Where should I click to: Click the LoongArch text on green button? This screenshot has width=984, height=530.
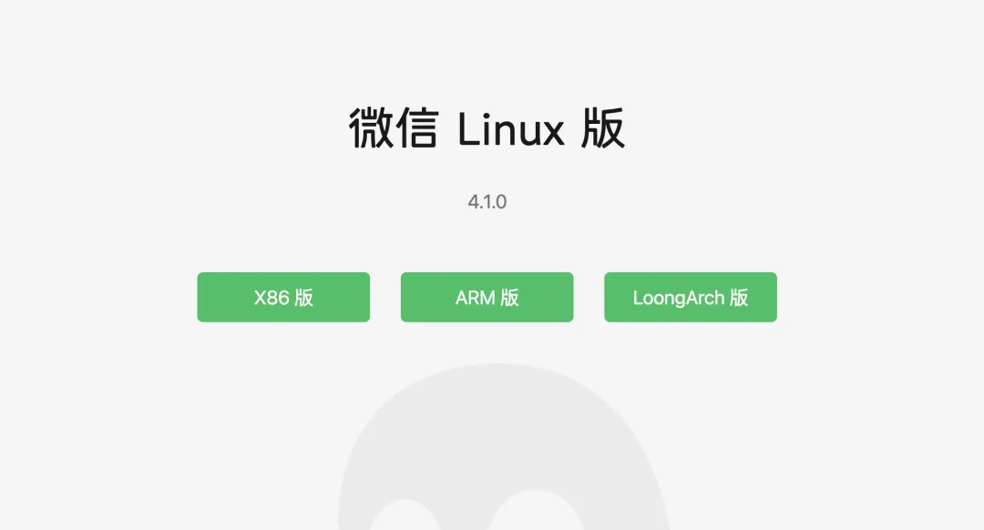(679, 298)
